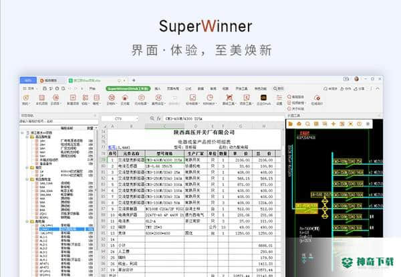Click the red house icon in the ribbon
The width and height of the screenshot is (401, 277).
125,98
